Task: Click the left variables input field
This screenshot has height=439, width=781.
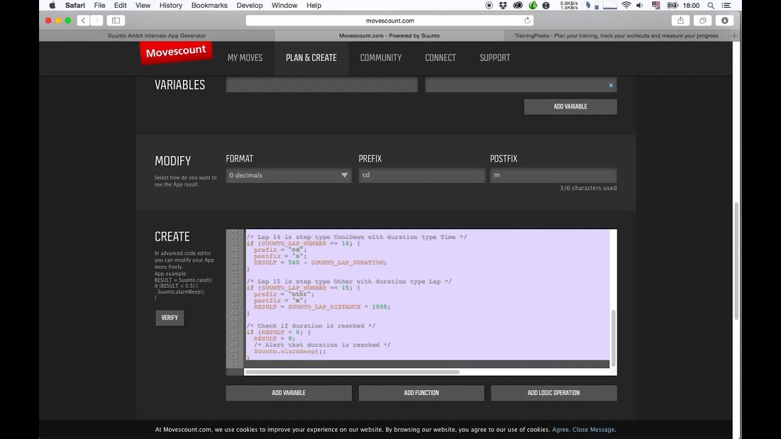Action: (x=322, y=85)
